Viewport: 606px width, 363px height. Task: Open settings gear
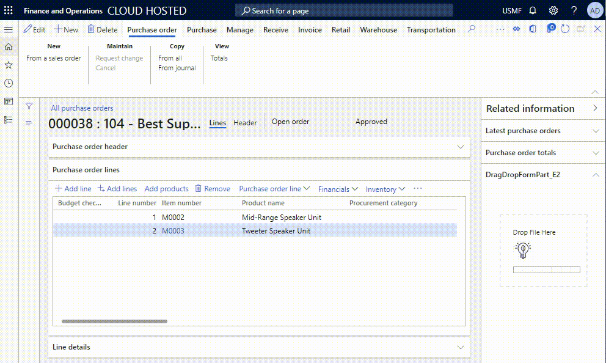pos(553,10)
